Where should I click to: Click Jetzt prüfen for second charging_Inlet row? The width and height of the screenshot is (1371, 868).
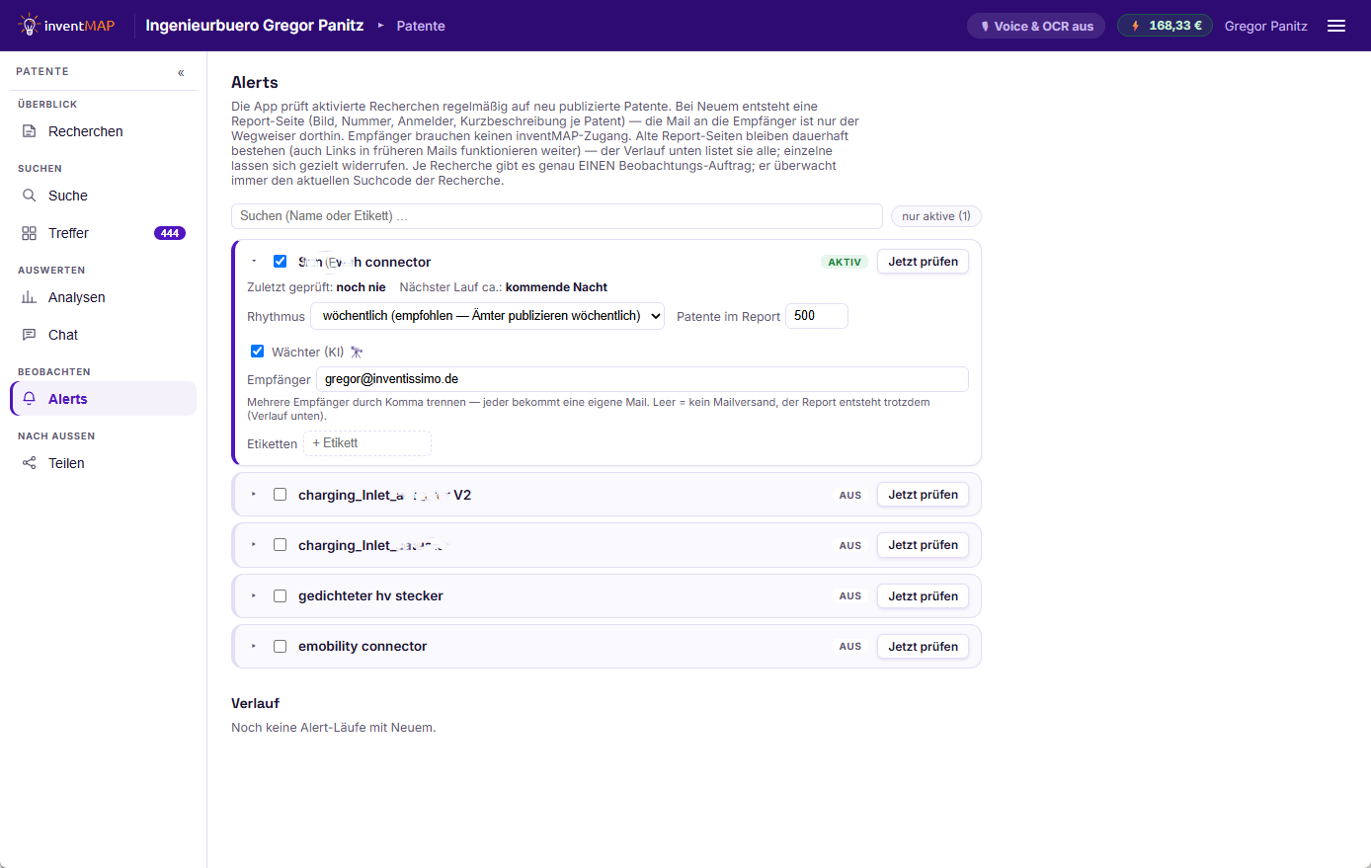923,545
